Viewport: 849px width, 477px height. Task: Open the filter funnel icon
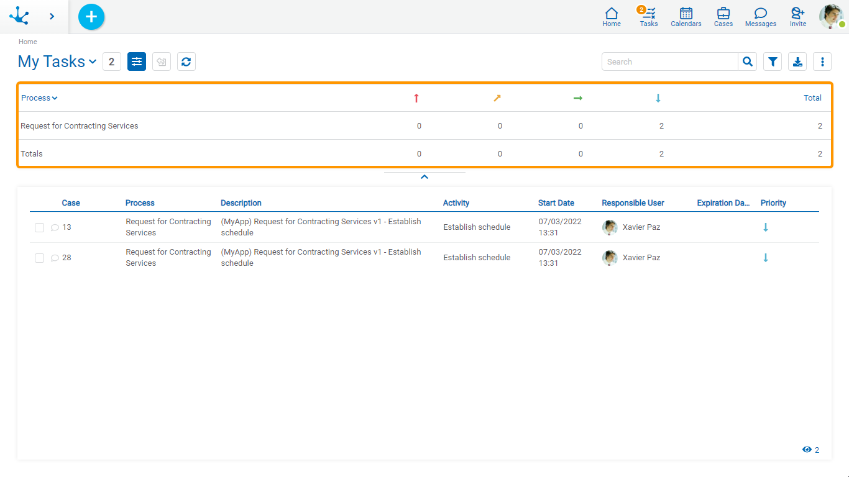[x=773, y=61]
